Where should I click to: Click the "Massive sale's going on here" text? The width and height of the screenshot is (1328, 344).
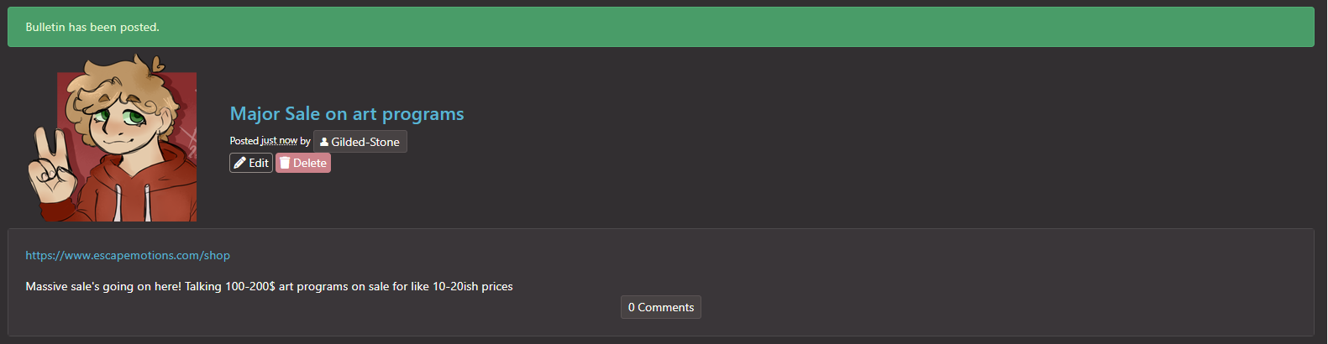[x=103, y=286]
